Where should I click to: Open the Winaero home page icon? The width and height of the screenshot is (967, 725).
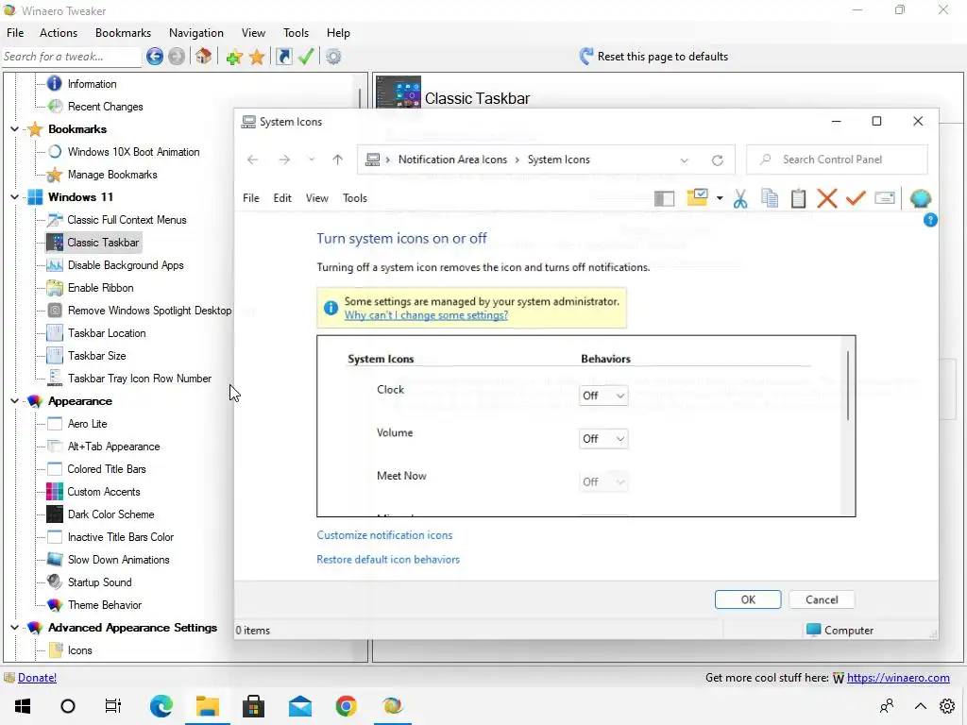pos(204,57)
